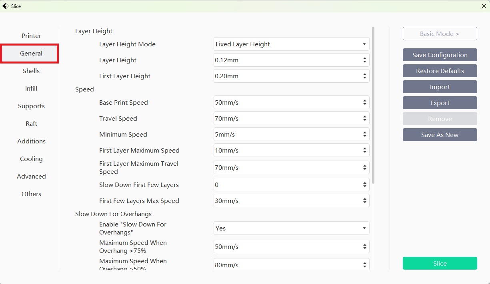This screenshot has width=490, height=284.
Task: Select the Infill tab
Action: click(31, 89)
